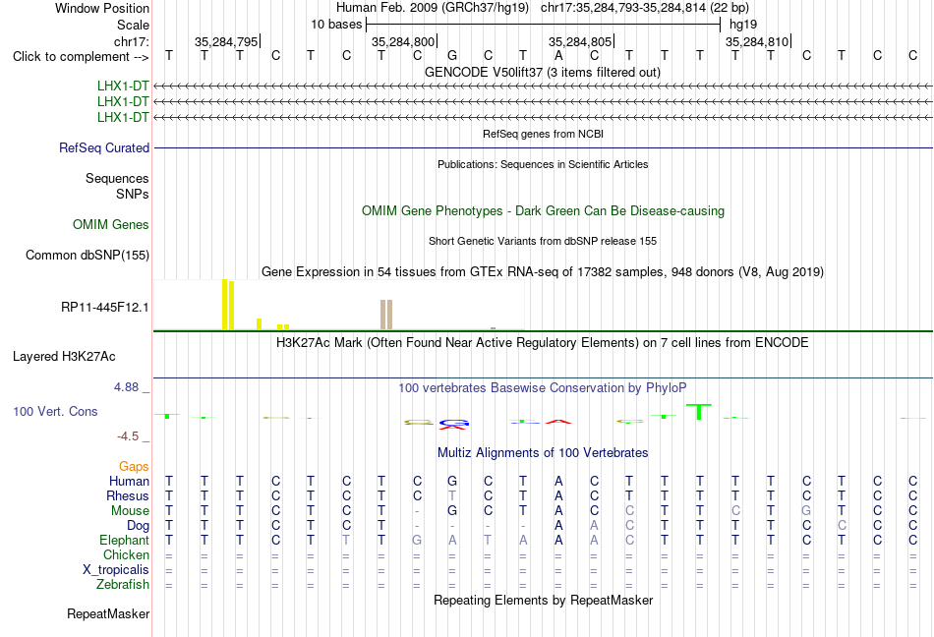Open "Short Genetic Variants from dbSNP" title
Image resolution: width=934 pixels, height=637 pixels.
pyautogui.click(x=543, y=241)
